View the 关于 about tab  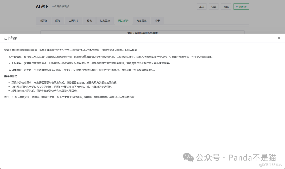tap(157, 20)
